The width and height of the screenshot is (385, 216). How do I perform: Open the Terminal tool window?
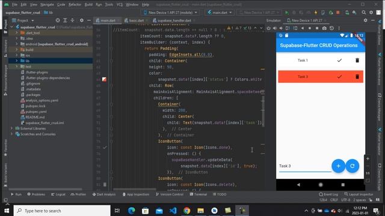click(199, 194)
